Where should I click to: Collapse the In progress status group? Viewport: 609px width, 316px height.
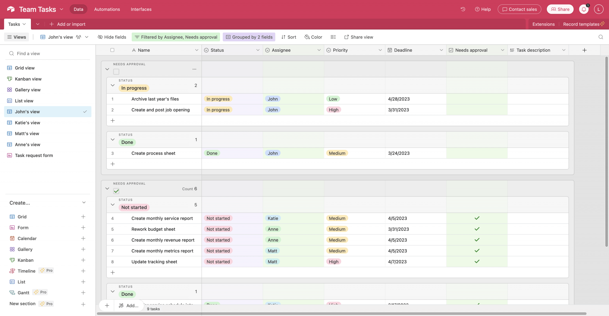tap(113, 85)
